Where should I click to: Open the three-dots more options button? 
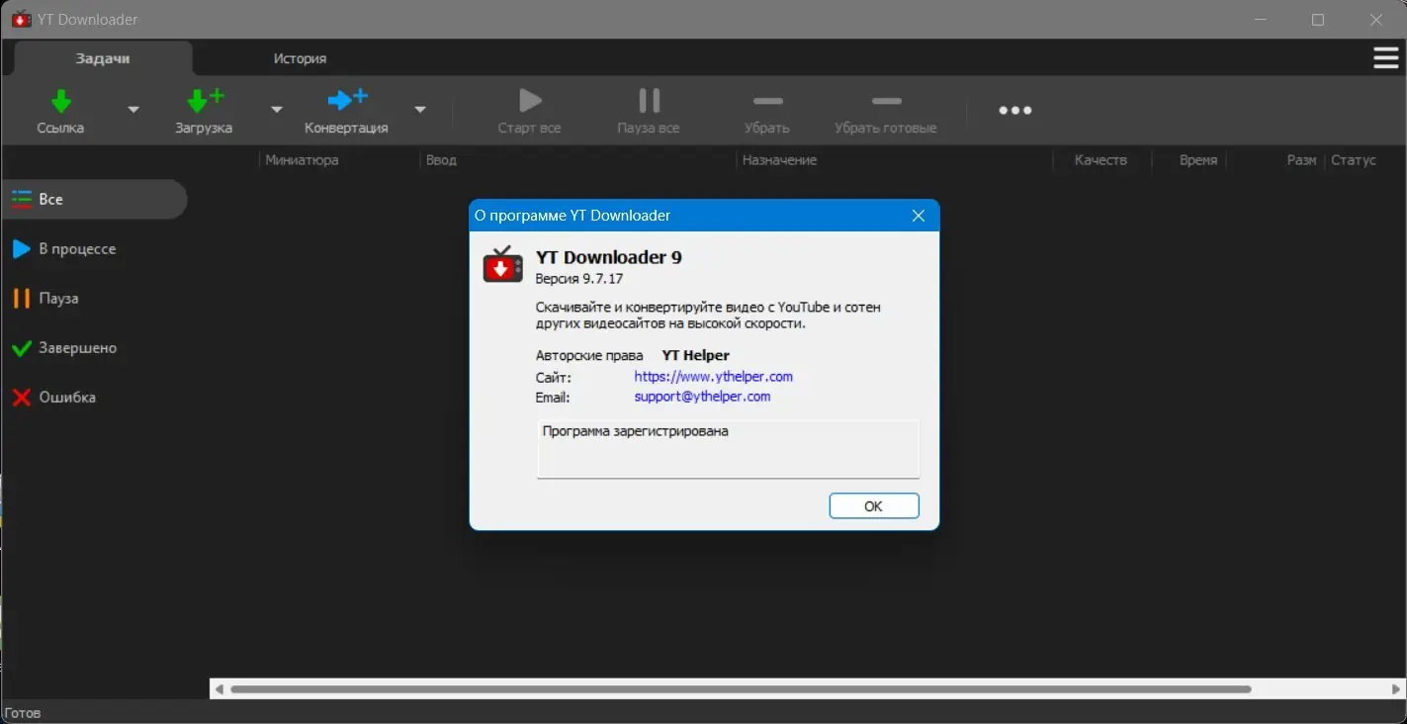tap(1015, 110)
